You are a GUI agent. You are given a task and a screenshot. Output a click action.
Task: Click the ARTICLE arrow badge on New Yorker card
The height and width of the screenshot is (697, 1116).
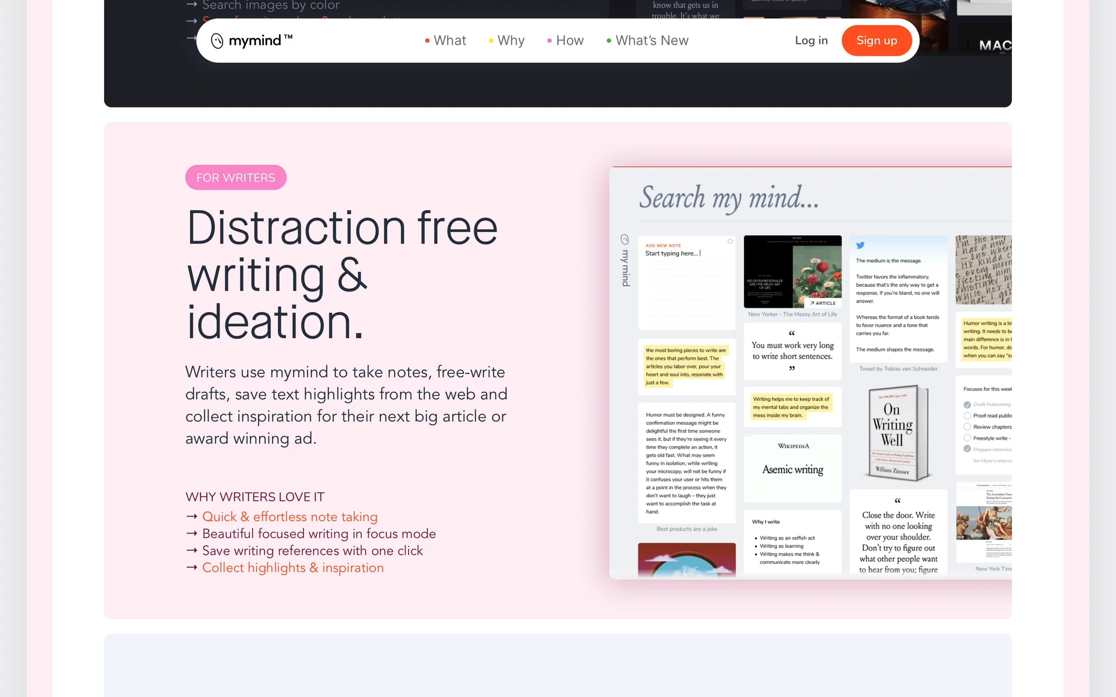822,303
